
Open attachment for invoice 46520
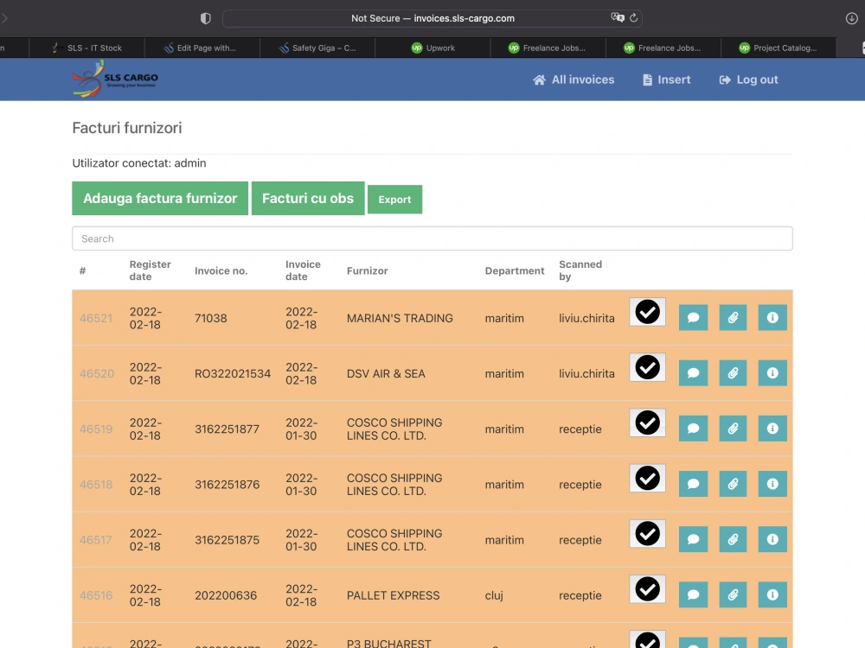(x=733, y=373)
